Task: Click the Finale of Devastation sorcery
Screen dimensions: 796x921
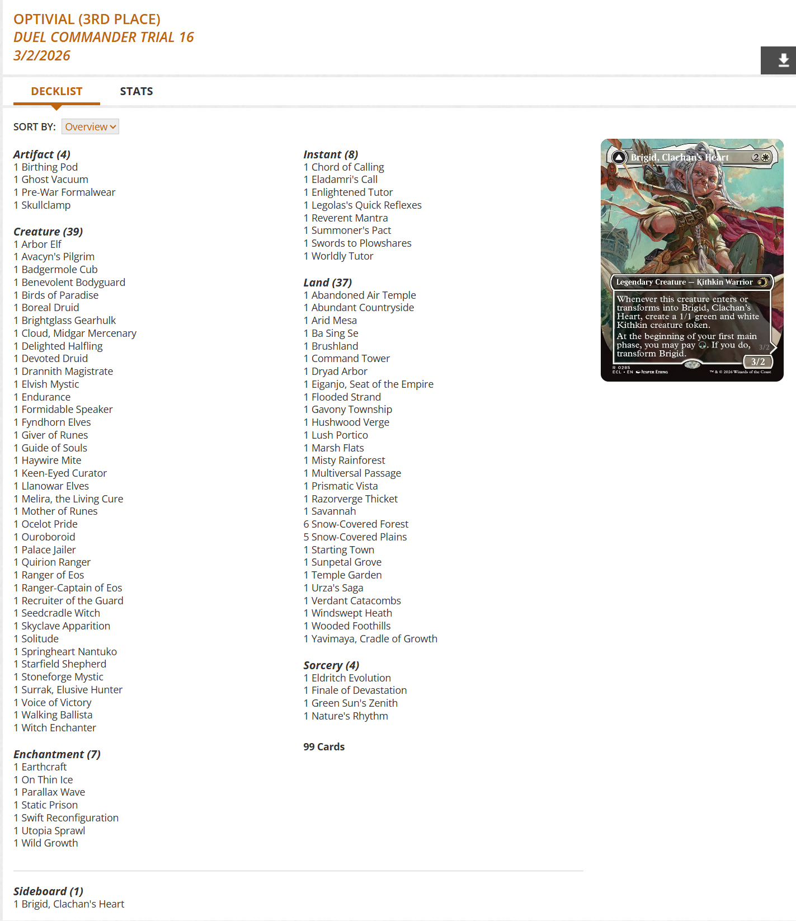Action: (x=359, y=690)
